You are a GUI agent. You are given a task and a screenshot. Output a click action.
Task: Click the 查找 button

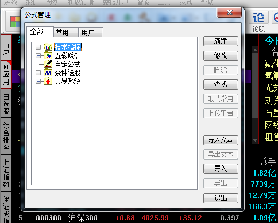point(221,84)
